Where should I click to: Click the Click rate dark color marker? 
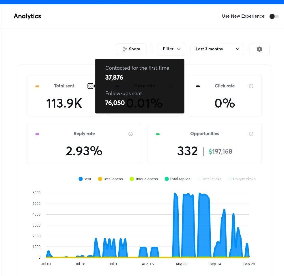(x=198, y=86)
